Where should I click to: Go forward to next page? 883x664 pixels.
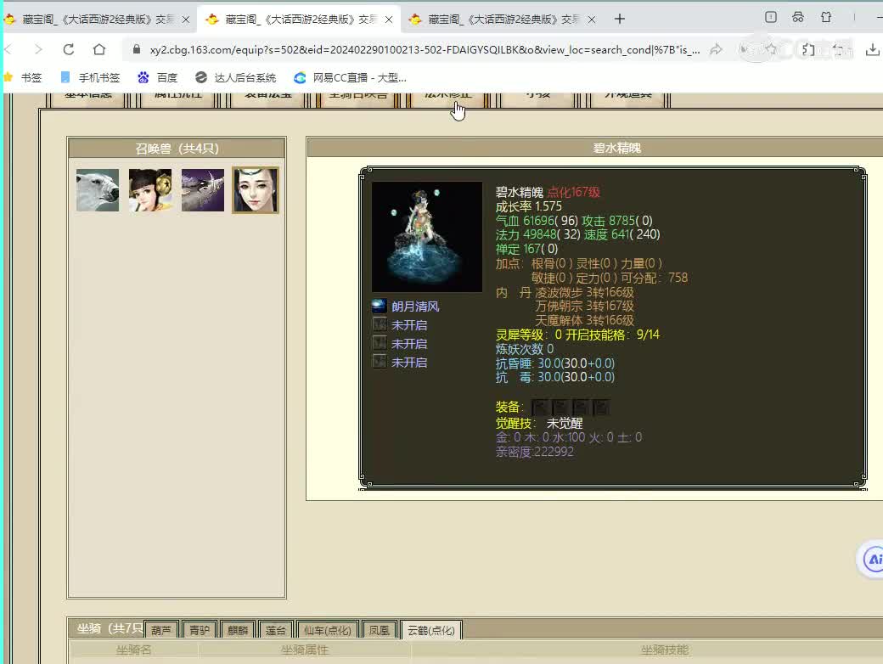(x=38, y=49)
